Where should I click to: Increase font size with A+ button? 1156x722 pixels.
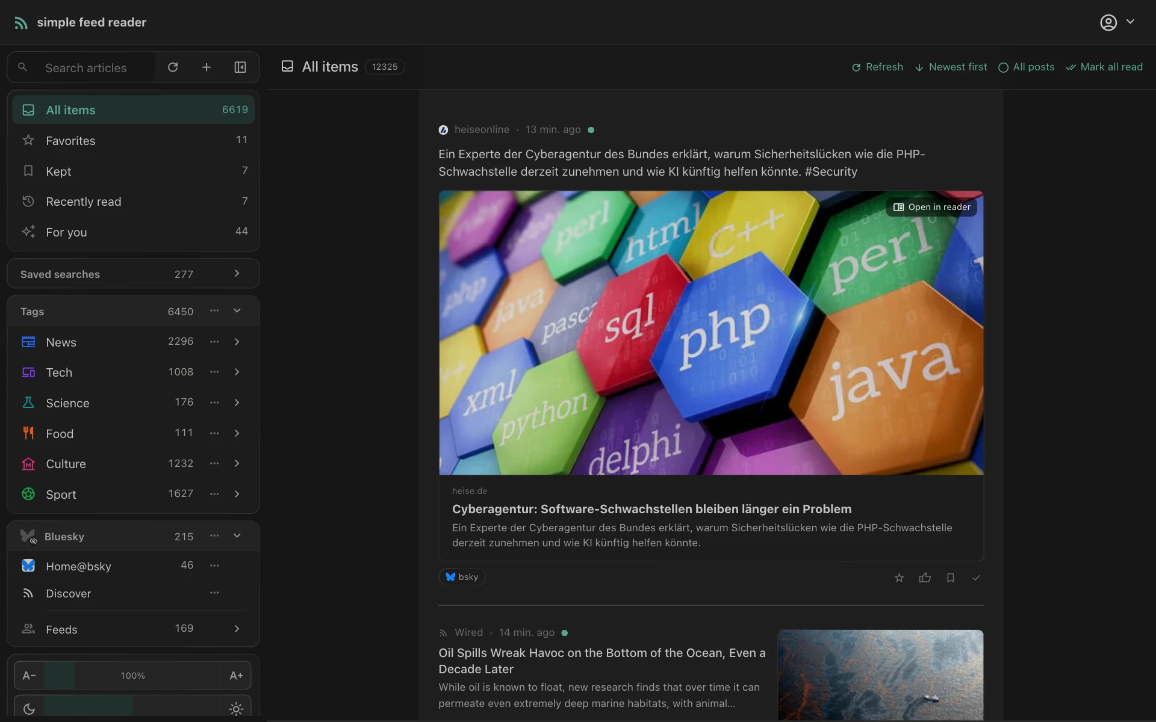[236, 676]
